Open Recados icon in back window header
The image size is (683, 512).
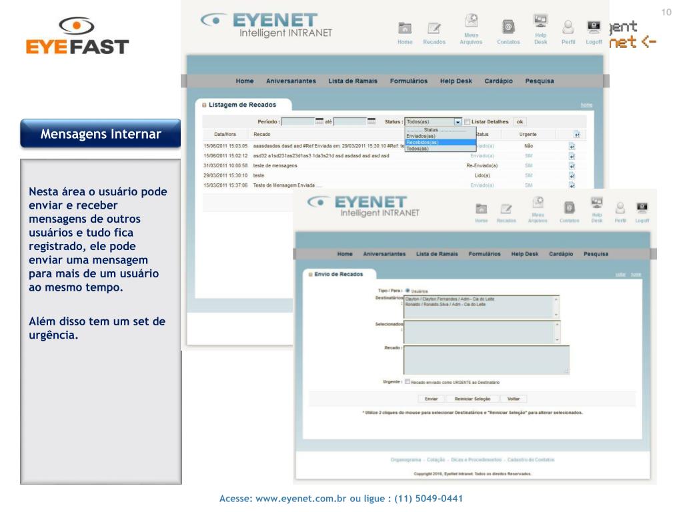(434, 33)
